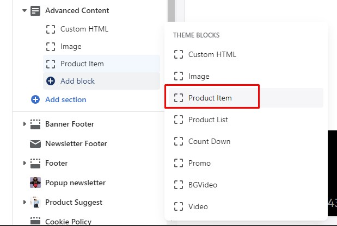337x226 pixels.
Task: Click the plus icon beside Add section
Action: [x=35, y=99]
